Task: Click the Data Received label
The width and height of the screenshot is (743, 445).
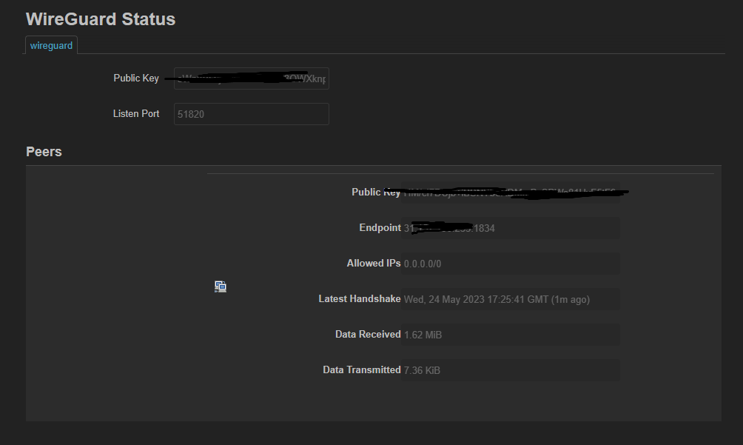Action: click(x=368, y=334)
